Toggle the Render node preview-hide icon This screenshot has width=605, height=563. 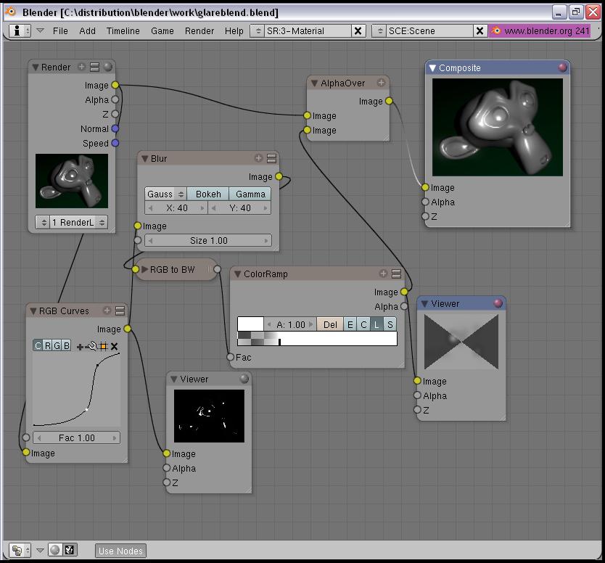pyautogui.click(x=94, y=67)
